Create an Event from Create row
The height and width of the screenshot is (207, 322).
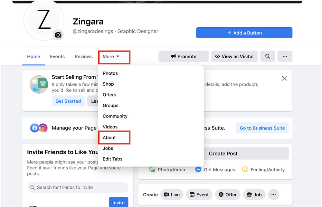click(x=199, y=194)
